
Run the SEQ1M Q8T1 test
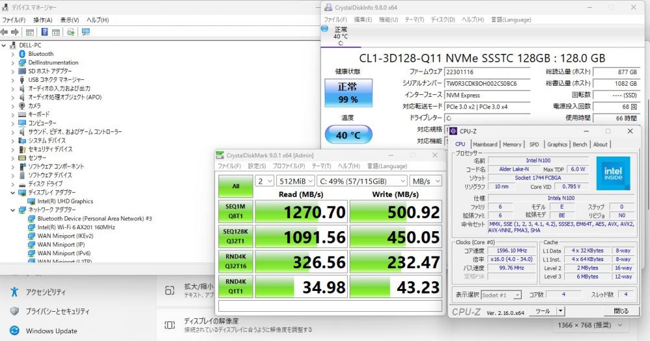235,211
